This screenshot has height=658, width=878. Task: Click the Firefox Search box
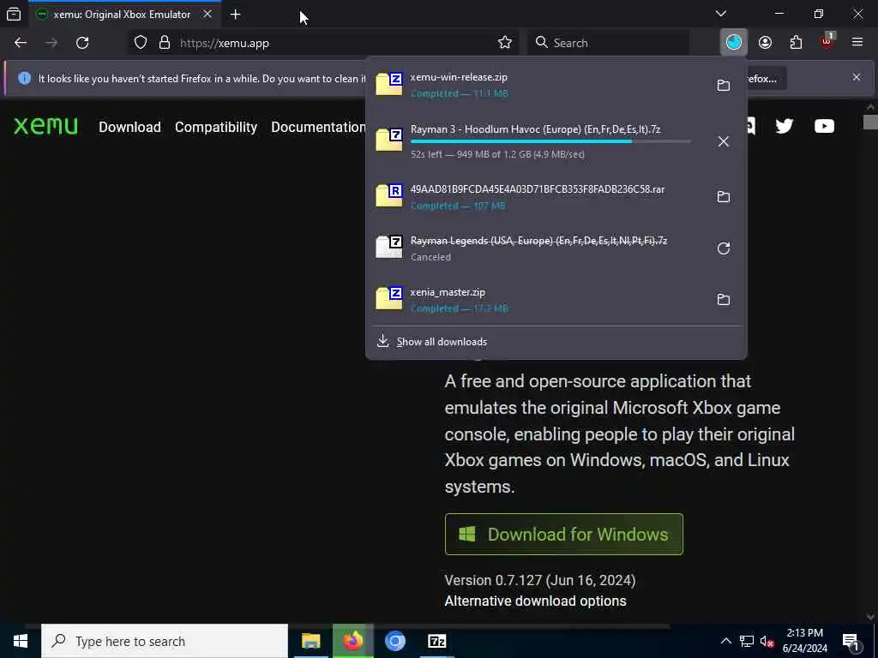click(x=608, y=43)
